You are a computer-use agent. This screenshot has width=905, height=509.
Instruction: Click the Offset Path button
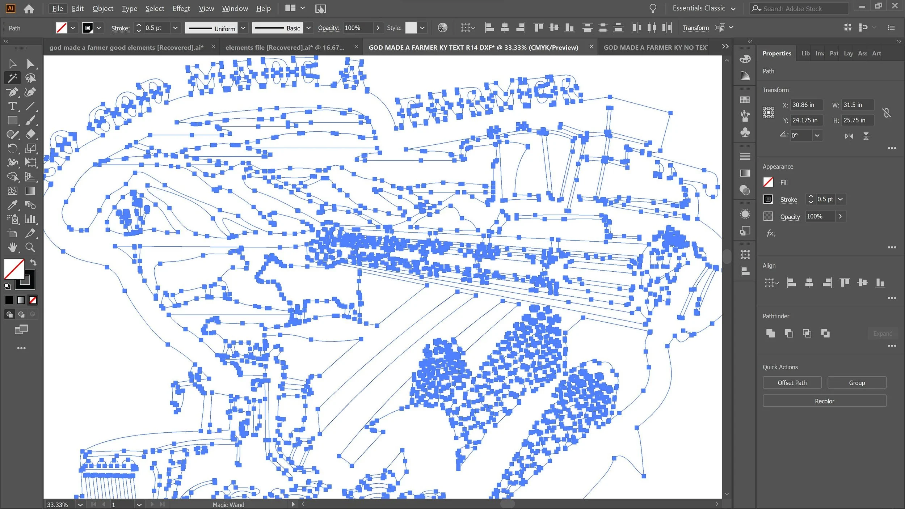(792, 383)
